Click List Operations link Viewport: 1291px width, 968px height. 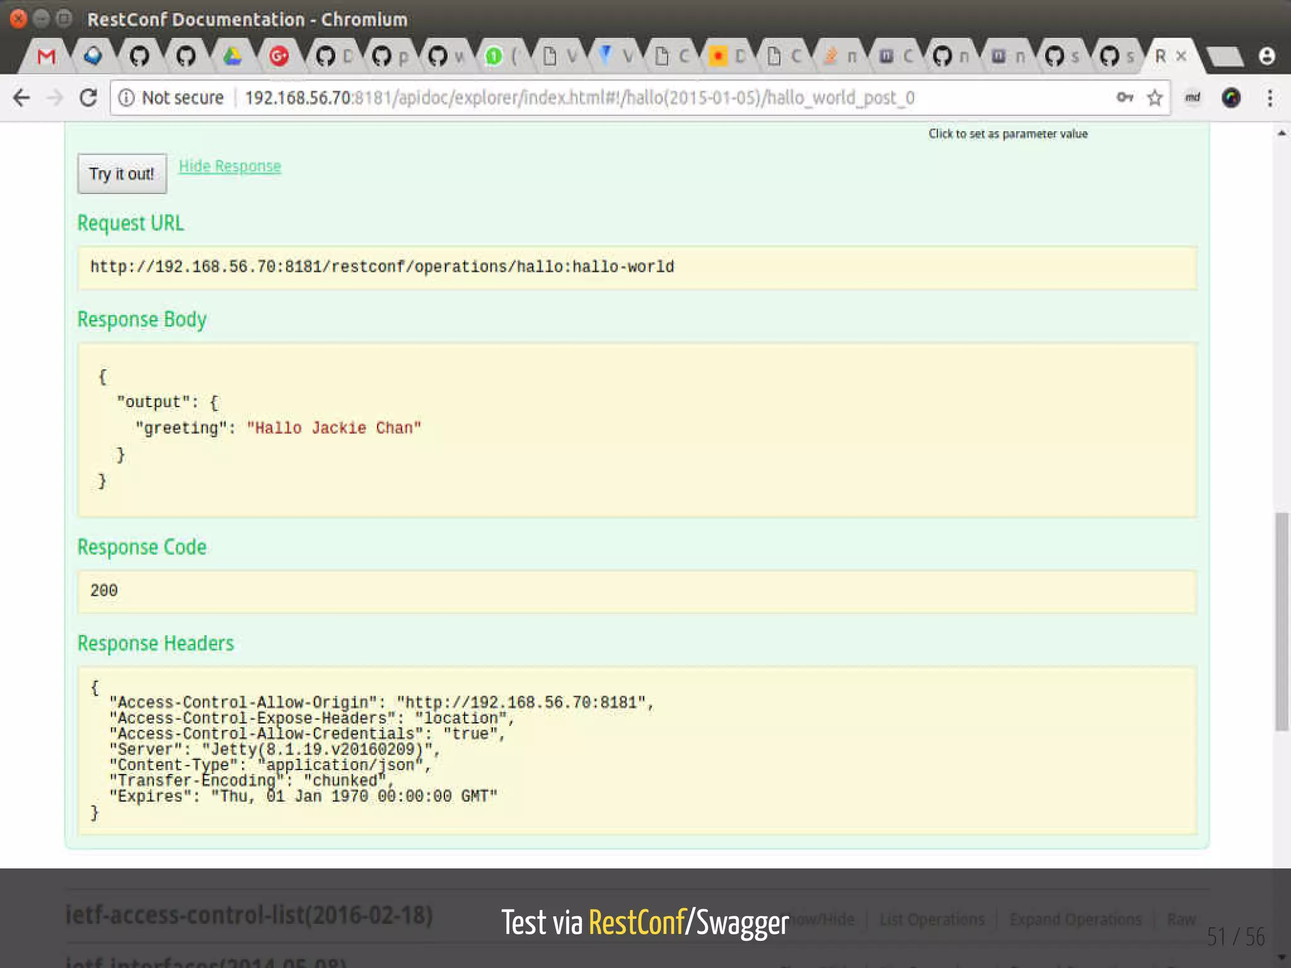click(932, 919)
